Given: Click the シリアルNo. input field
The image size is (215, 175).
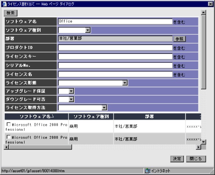Looking at the screenshot, I should click(x=115, y=65).
